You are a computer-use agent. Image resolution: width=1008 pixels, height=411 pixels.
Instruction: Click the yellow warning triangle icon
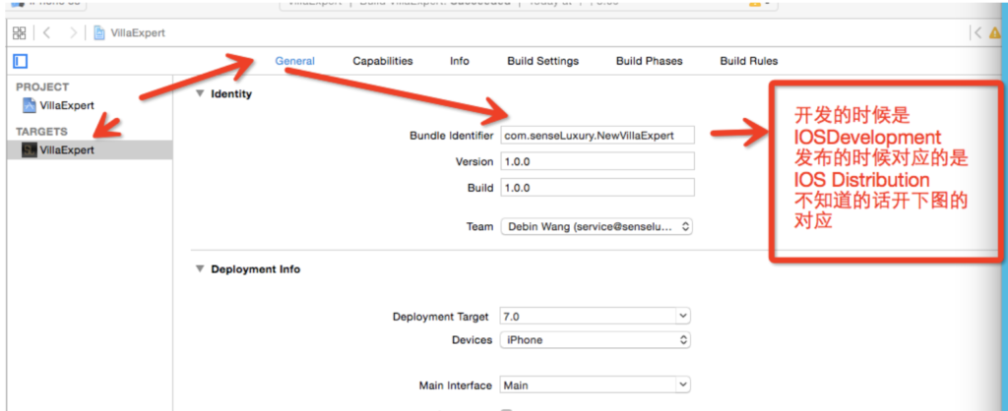tap(996, 33)
